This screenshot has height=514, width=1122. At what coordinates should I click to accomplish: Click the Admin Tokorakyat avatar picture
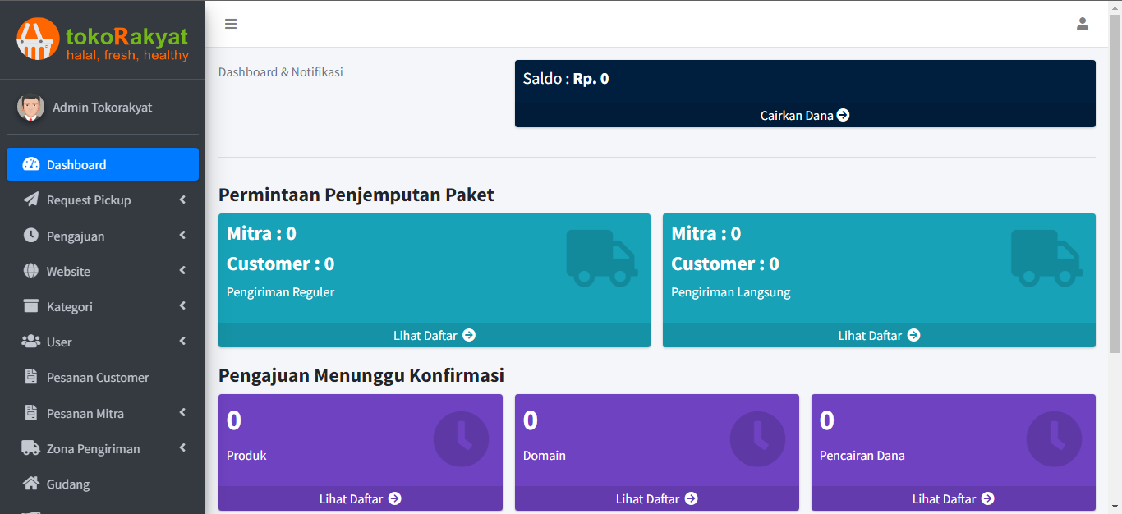coord(31,107)
